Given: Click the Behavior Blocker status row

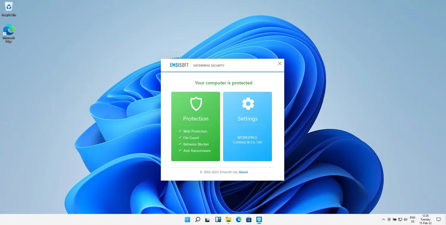Looking at the screenshot, I should coord(194,144).
